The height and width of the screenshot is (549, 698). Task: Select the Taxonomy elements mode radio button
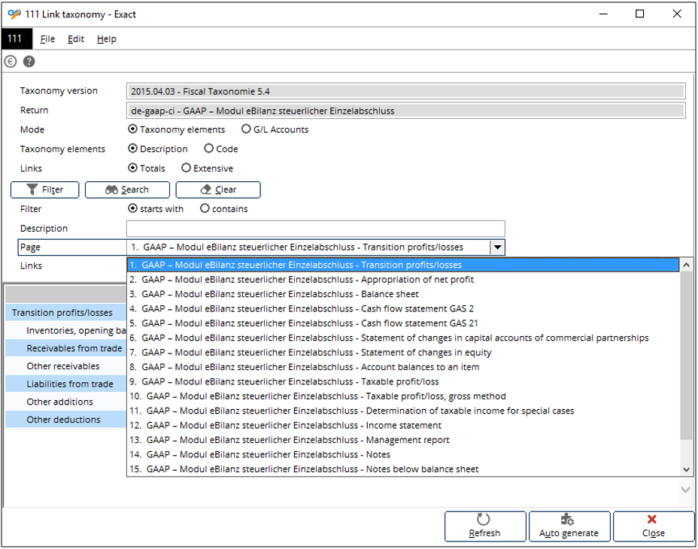tap(132, 129)
